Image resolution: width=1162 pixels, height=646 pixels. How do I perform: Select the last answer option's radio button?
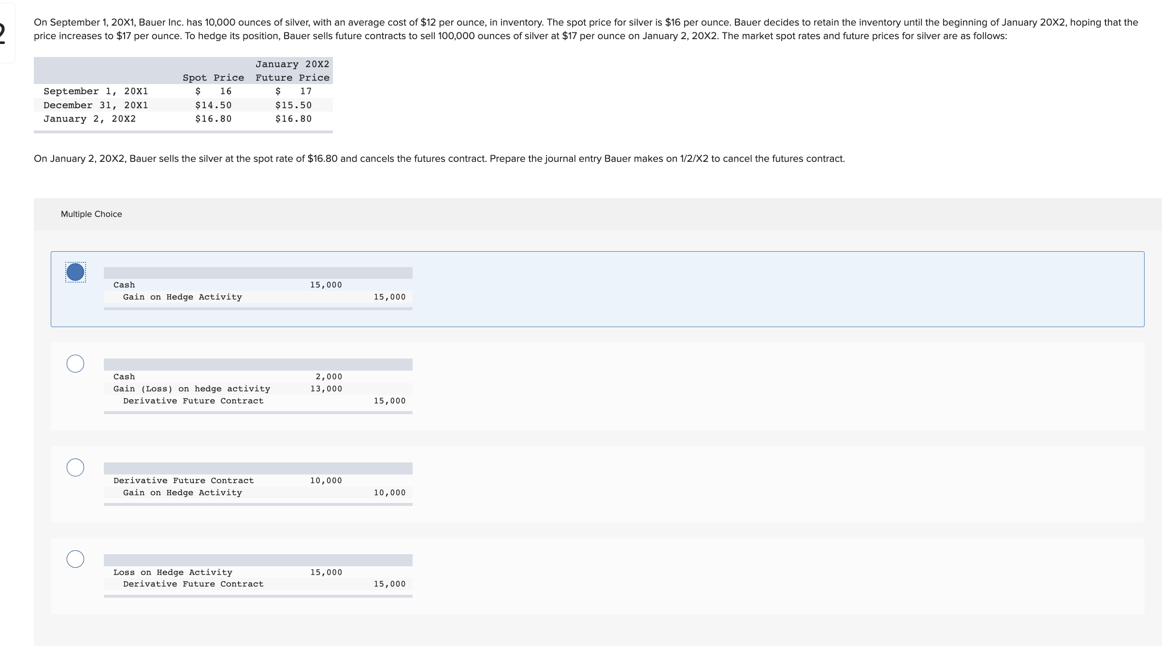(75, 559)
